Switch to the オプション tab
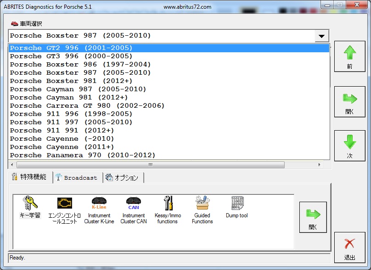Viewport: 371px width, 270px height. pyautogui.click(x=123, y=178)
